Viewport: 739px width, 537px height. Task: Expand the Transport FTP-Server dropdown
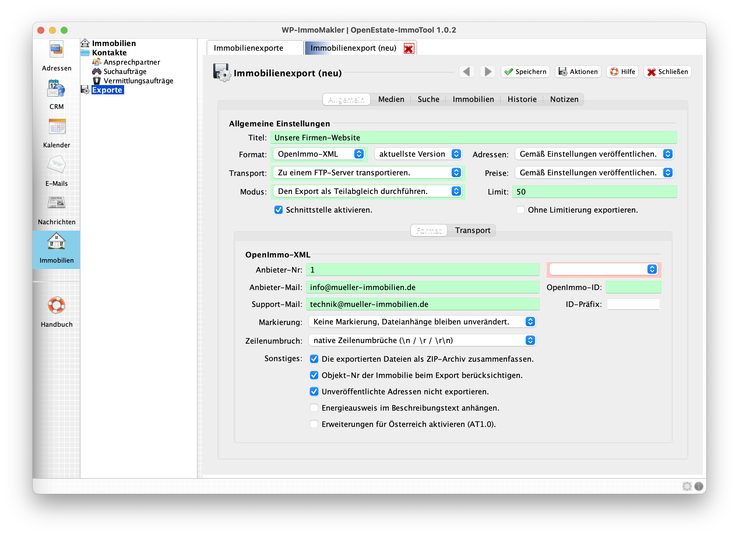pos(368,173)
